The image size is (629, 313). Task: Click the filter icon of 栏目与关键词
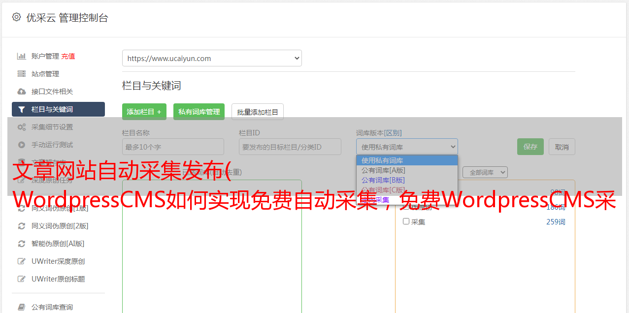click(22, 109)
